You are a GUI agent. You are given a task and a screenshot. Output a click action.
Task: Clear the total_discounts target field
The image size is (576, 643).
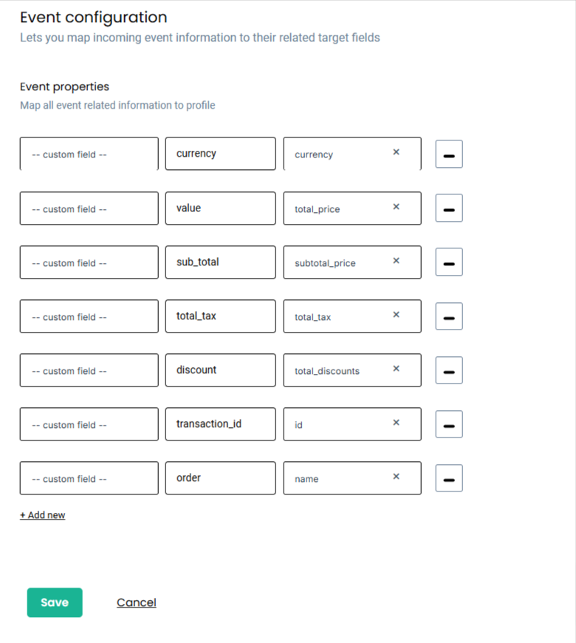click(396, 370)
